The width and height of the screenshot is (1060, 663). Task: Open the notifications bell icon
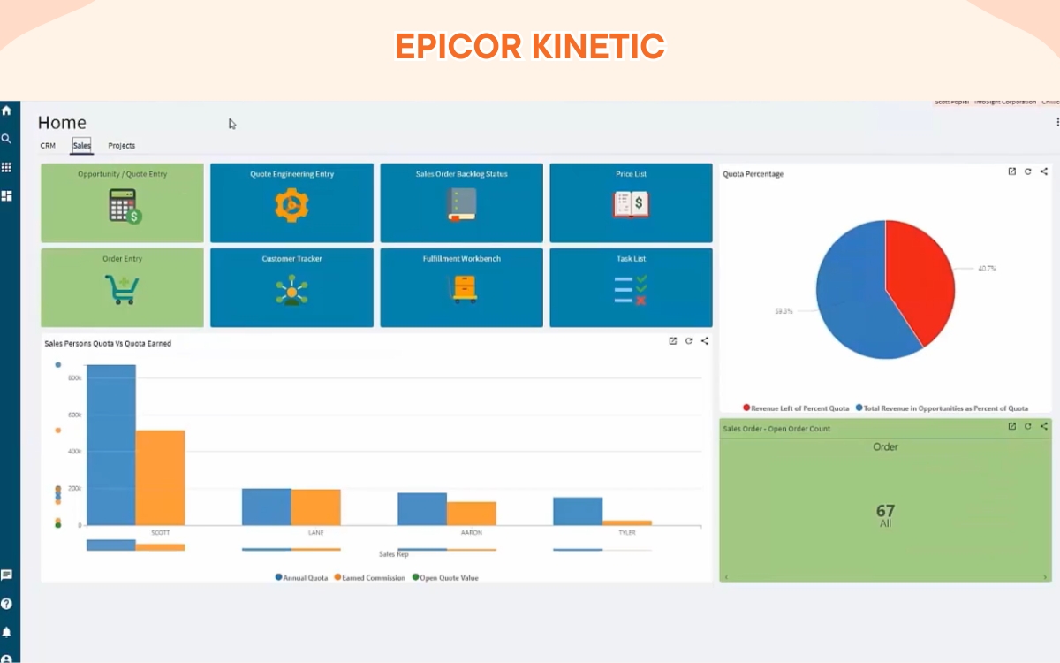[6, 632]
